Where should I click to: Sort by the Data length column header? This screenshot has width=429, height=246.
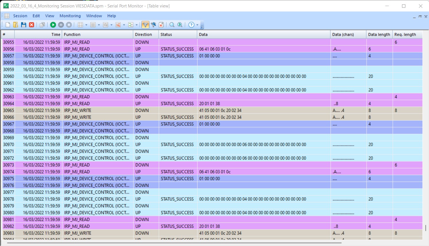coord(379,34)
